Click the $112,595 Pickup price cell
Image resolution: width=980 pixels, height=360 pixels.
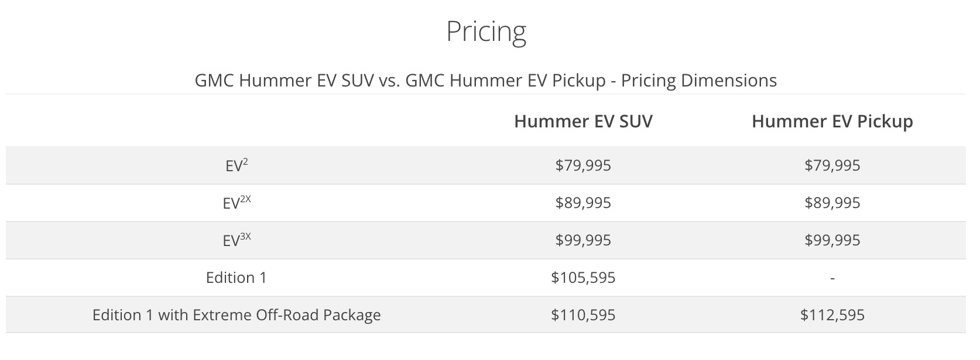(x=832, y=315)
